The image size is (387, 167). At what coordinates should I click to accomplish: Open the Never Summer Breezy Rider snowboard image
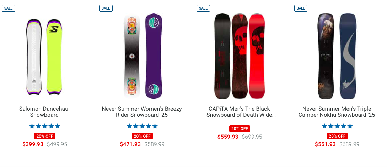coord(142,57)
